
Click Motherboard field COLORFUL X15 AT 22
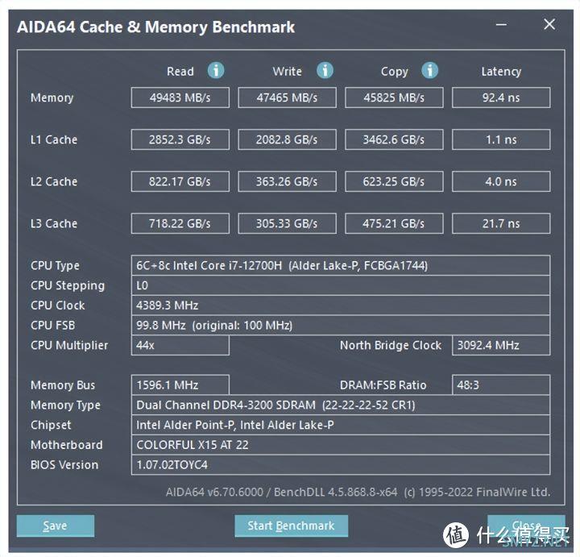(341, 445)
